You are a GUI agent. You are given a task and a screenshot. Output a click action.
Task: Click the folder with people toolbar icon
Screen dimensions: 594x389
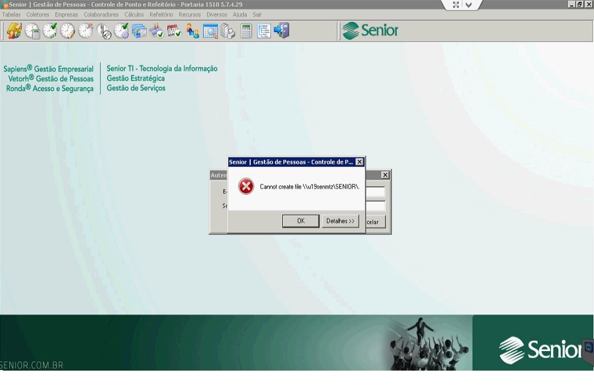click(14, 31)
